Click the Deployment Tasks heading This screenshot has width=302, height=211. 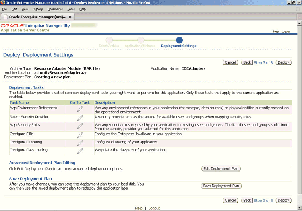(x=27, y=87)
